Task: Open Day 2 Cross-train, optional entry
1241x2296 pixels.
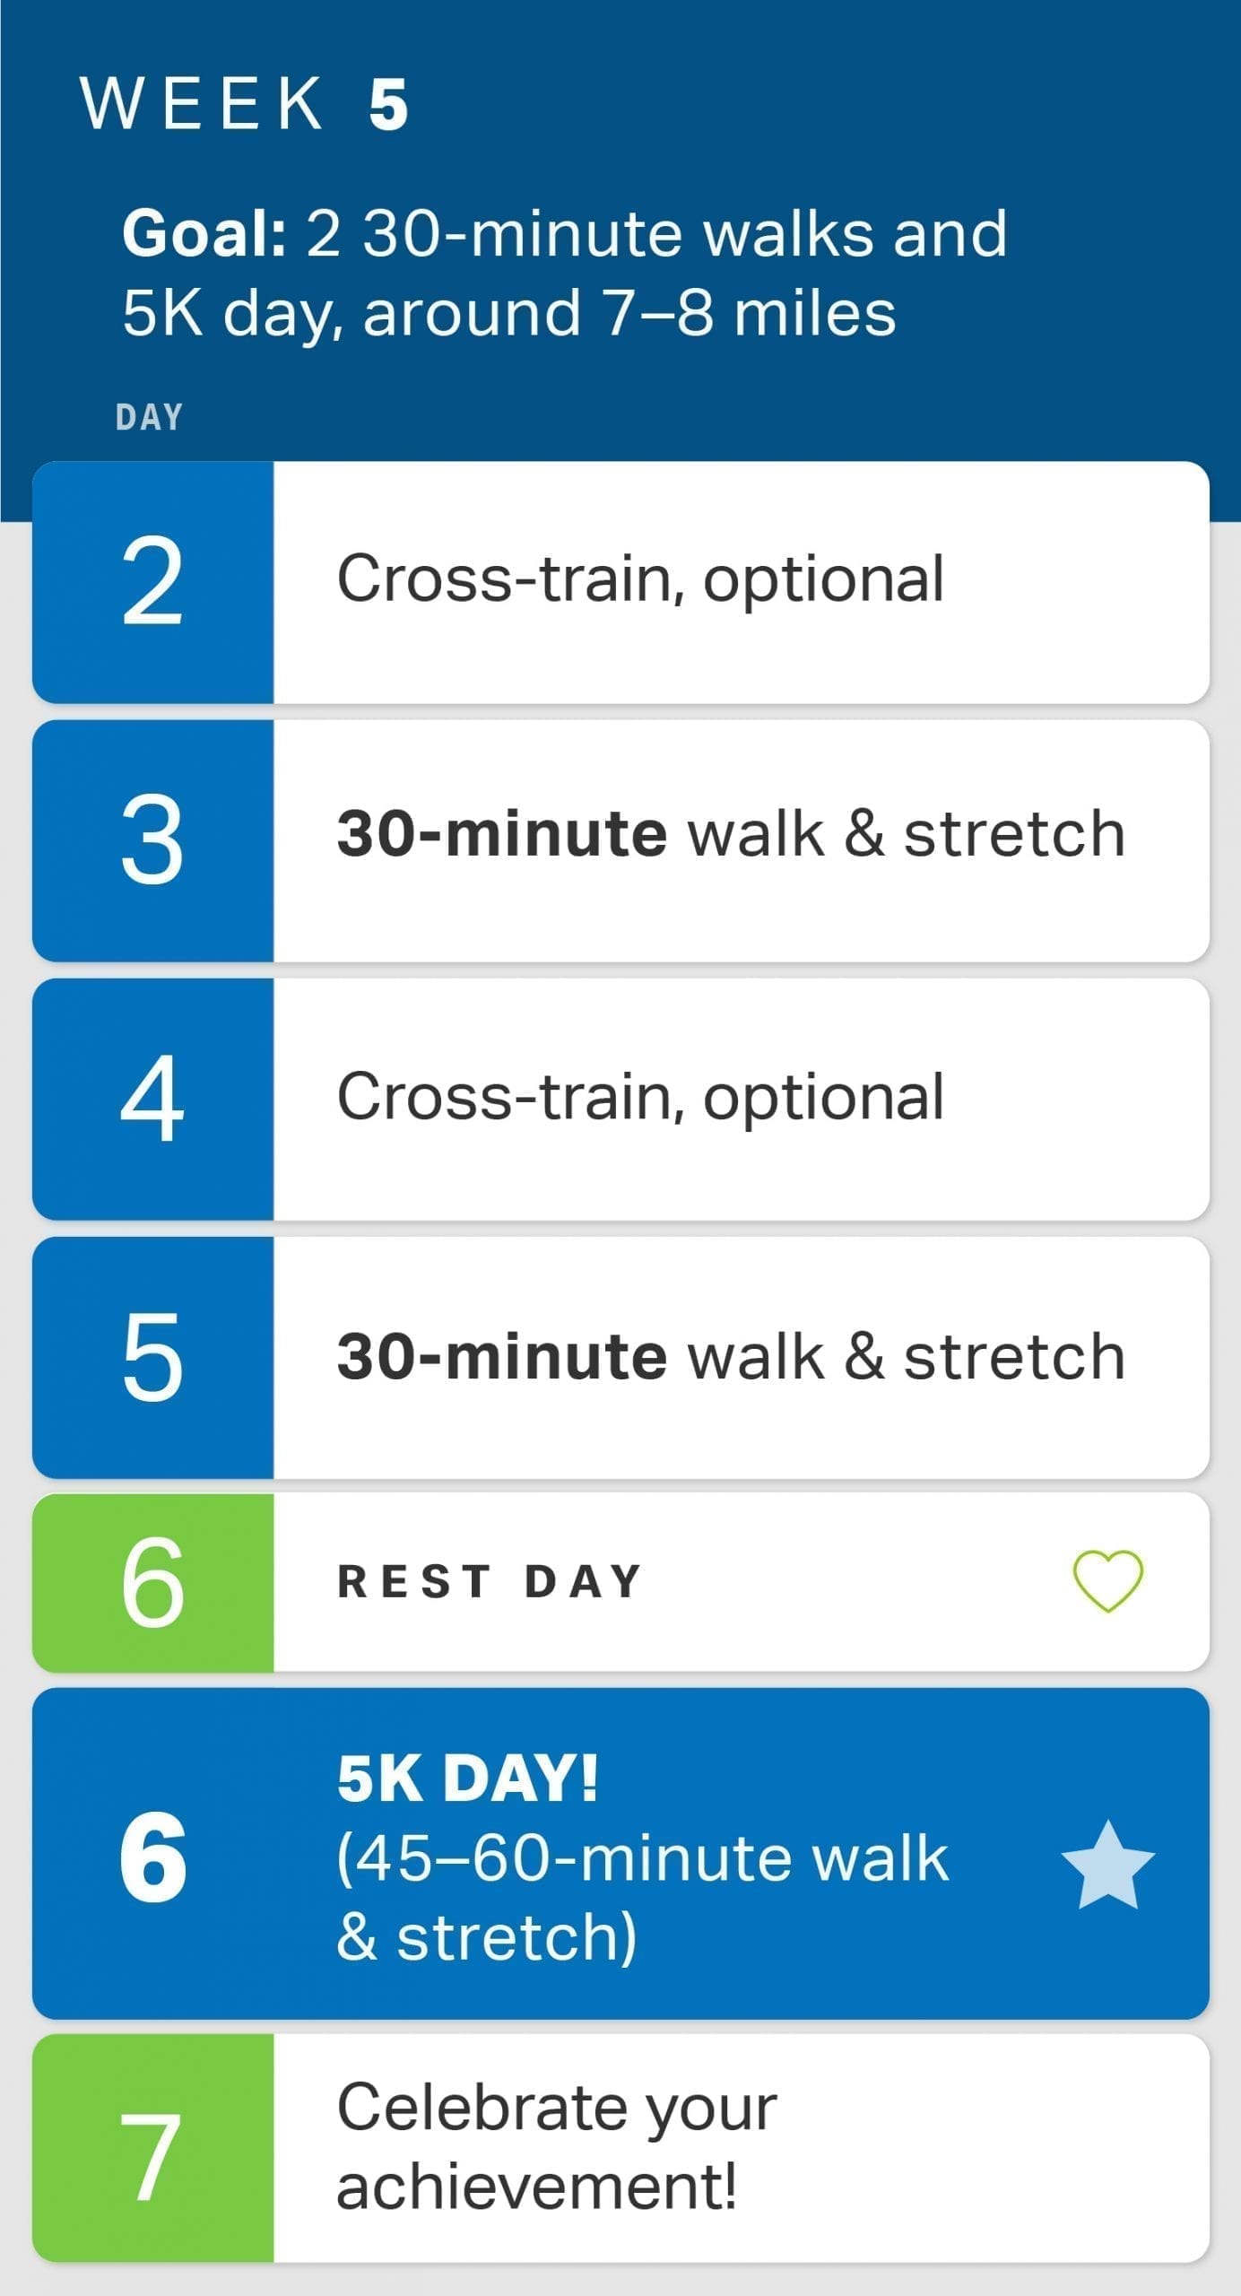Action: click(640, 579)
